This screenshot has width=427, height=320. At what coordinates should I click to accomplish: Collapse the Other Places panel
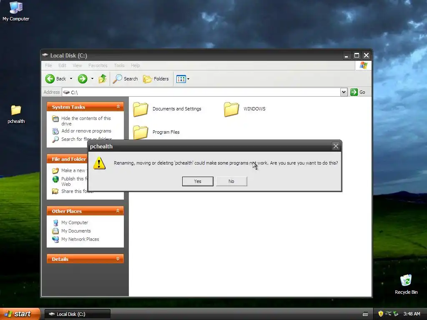118,211
